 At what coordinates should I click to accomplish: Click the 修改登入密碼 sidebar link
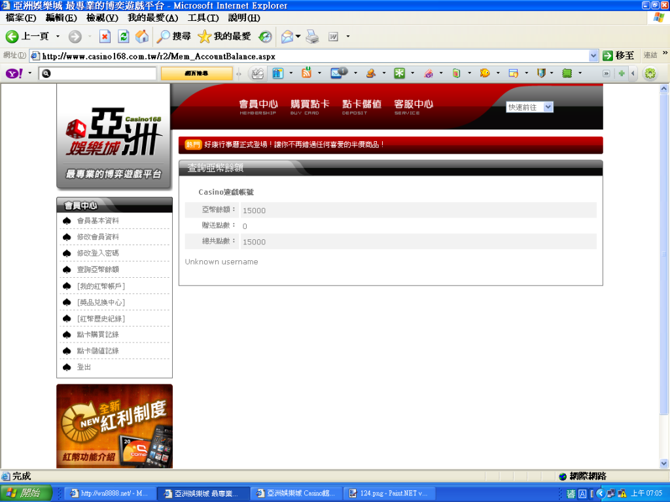(97, 253)
